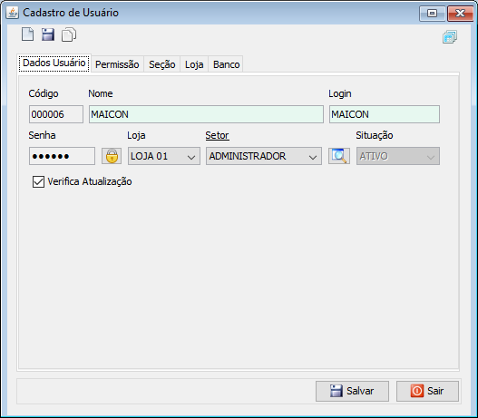Click the Java icon in title bar
The height and width of the screenshot is (418, 478).
13,13
